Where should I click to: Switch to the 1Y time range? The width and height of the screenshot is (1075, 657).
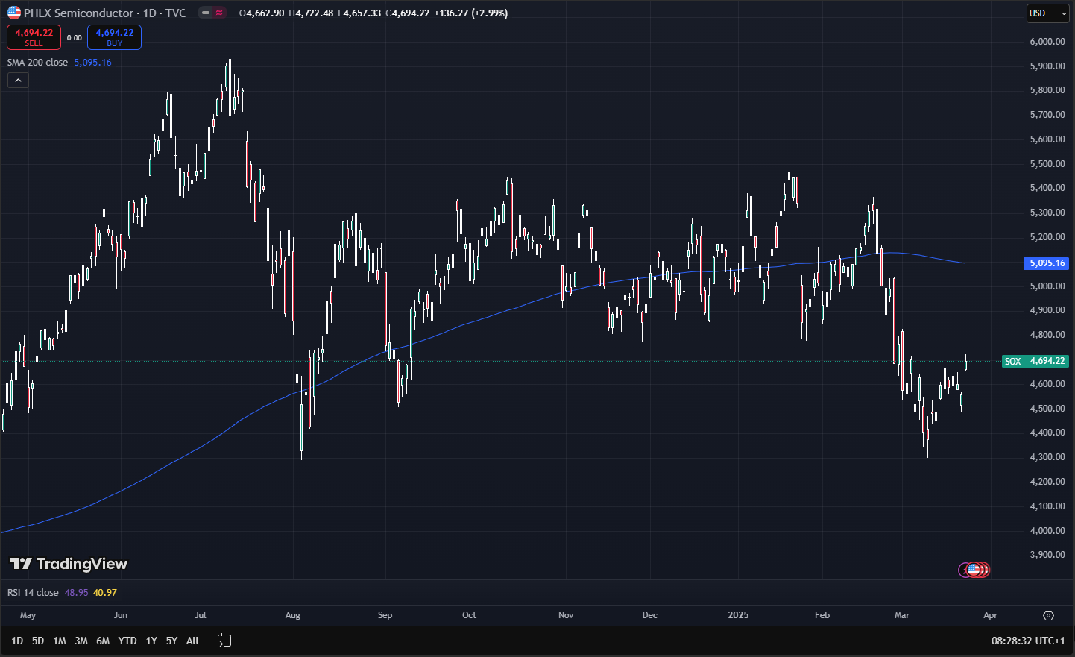tap(151, 641)
